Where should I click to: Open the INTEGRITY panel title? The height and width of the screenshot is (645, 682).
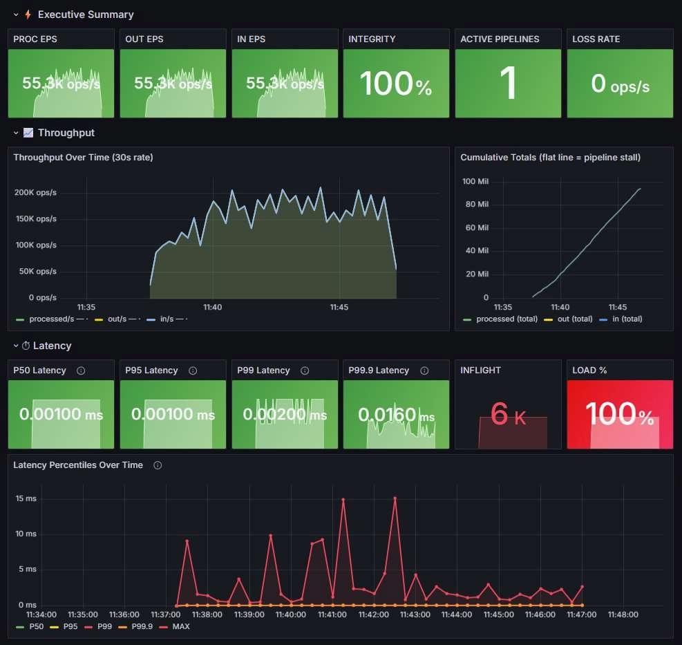point(372,39)
